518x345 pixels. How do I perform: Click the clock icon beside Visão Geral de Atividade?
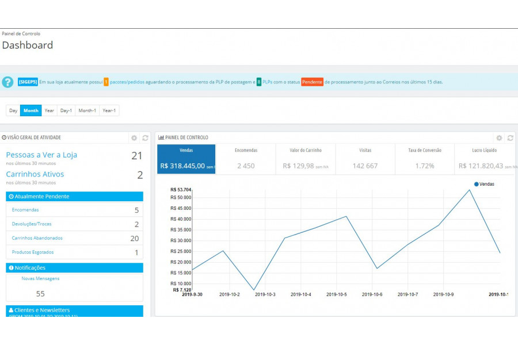[x=4, y=137]
